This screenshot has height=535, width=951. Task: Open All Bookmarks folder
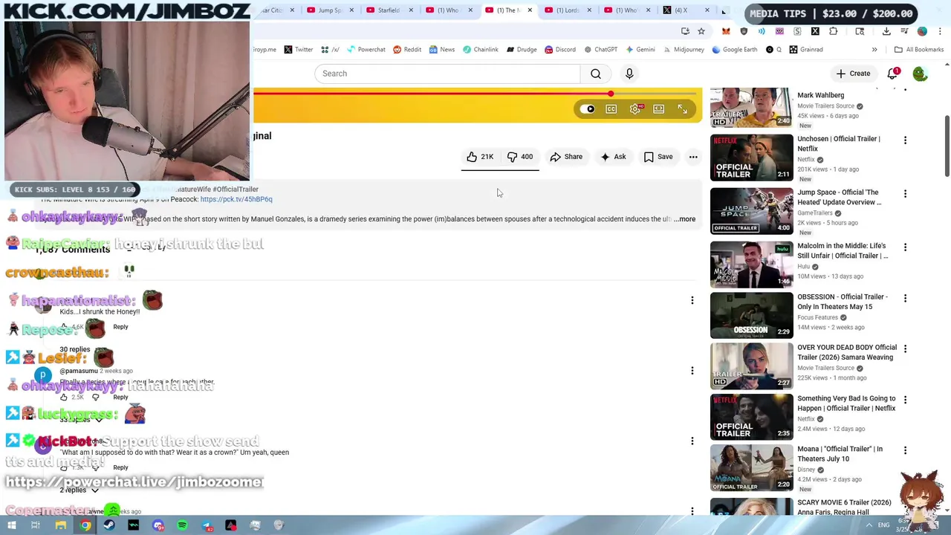[x=919, y=50]
